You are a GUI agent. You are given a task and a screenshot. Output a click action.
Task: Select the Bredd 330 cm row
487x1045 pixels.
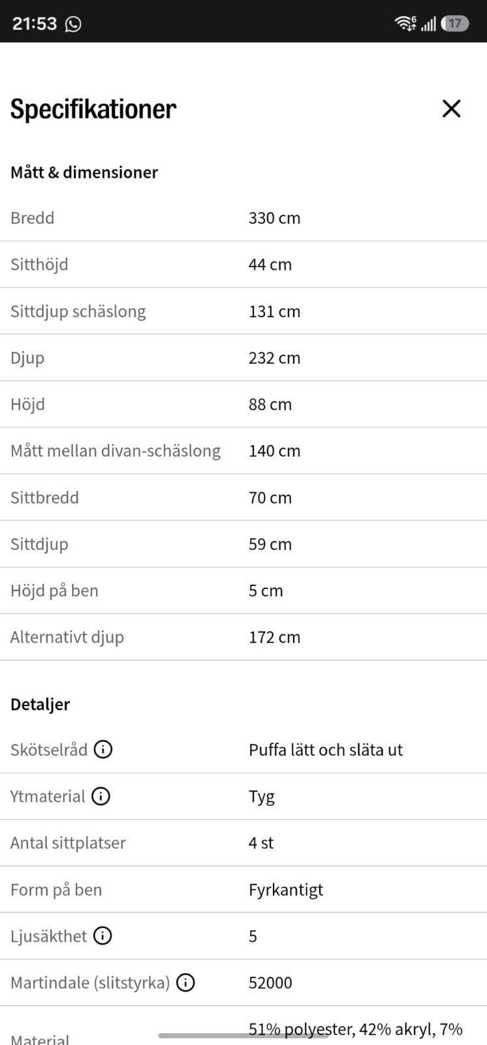243,218
